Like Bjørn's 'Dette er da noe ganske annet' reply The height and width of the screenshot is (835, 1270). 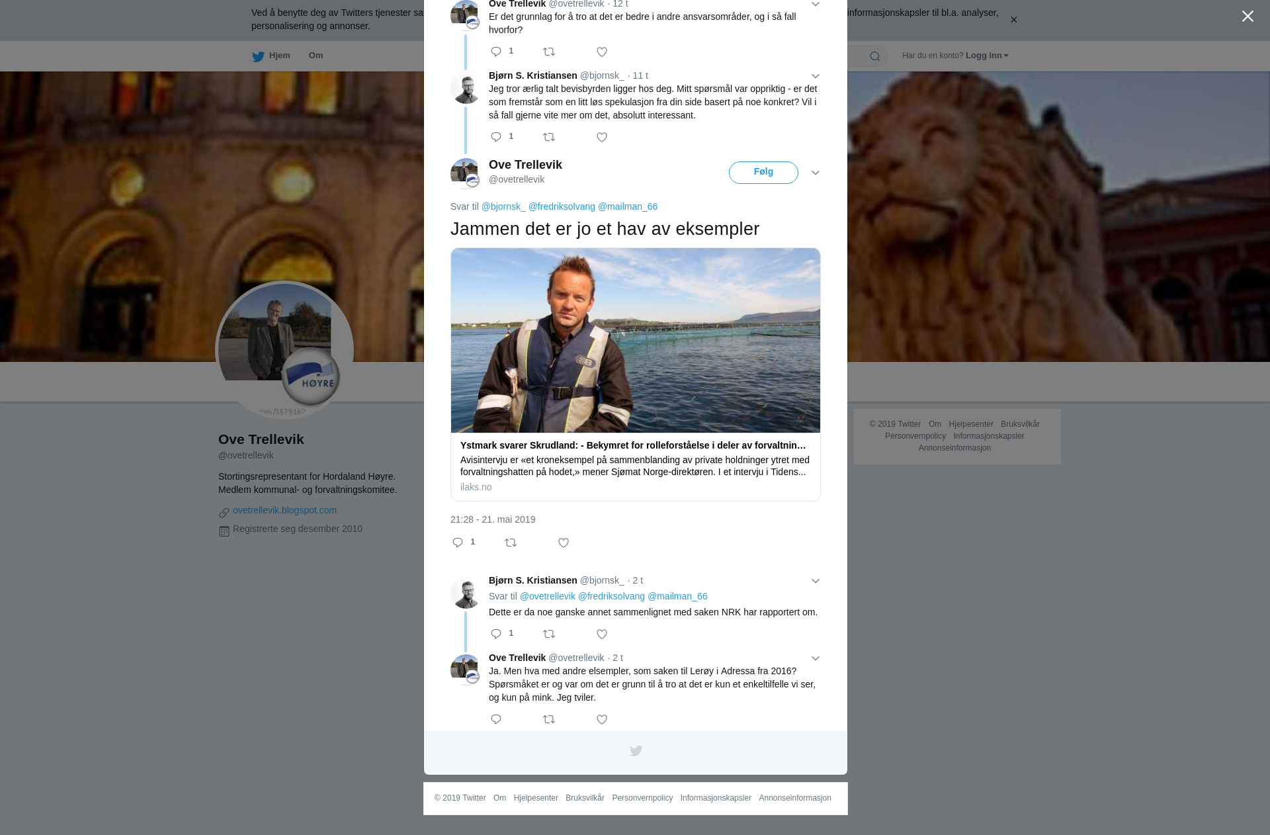click(x=602, y=634)
